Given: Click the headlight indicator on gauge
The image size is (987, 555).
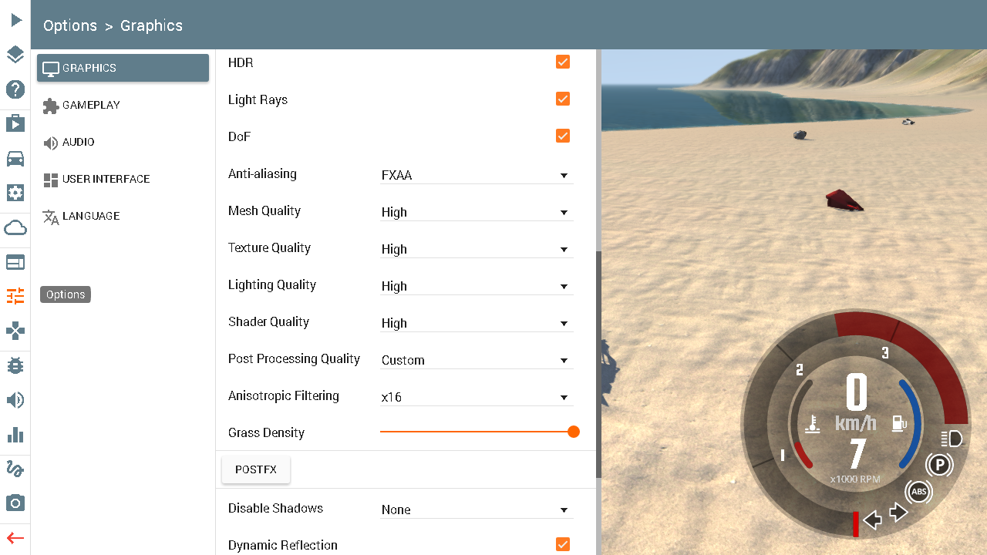Looking at the screenshot, I should click(x=952, y=439).
